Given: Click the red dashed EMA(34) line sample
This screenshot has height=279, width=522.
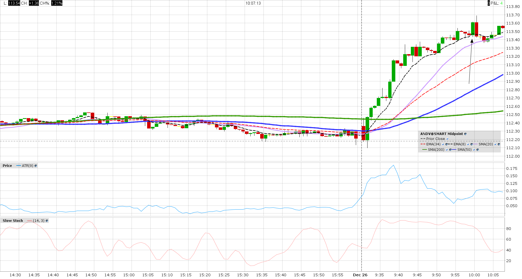Looking at the screenshot, I should click(x=423, y=144).
